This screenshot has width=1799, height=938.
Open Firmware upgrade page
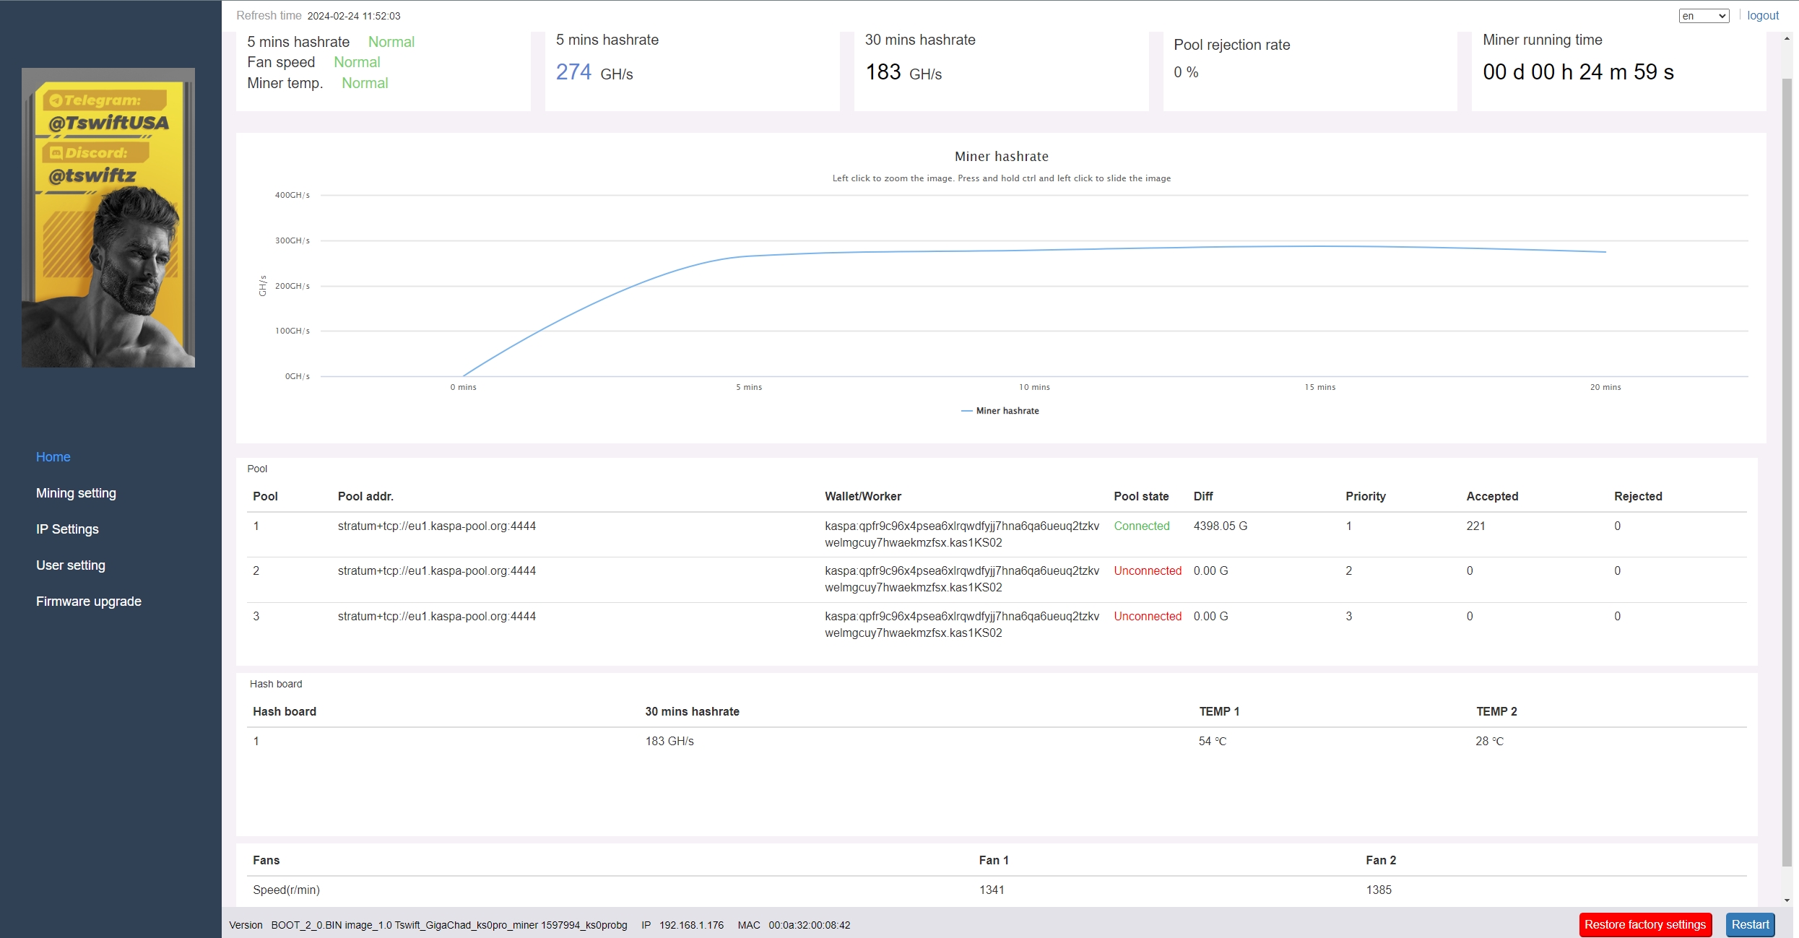pyautogui.click(x=89, y=602)
